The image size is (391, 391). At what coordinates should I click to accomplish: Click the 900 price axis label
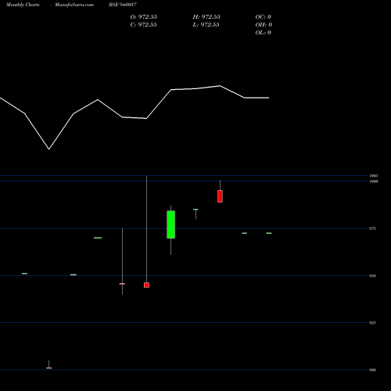372,370
